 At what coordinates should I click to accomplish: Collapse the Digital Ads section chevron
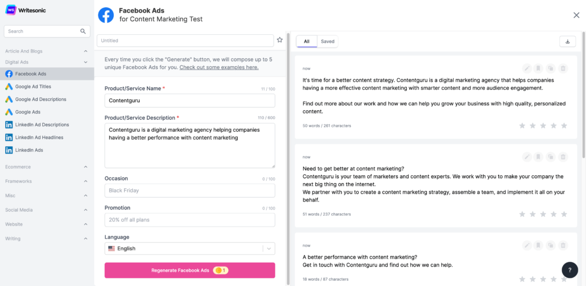click(86, 62)
